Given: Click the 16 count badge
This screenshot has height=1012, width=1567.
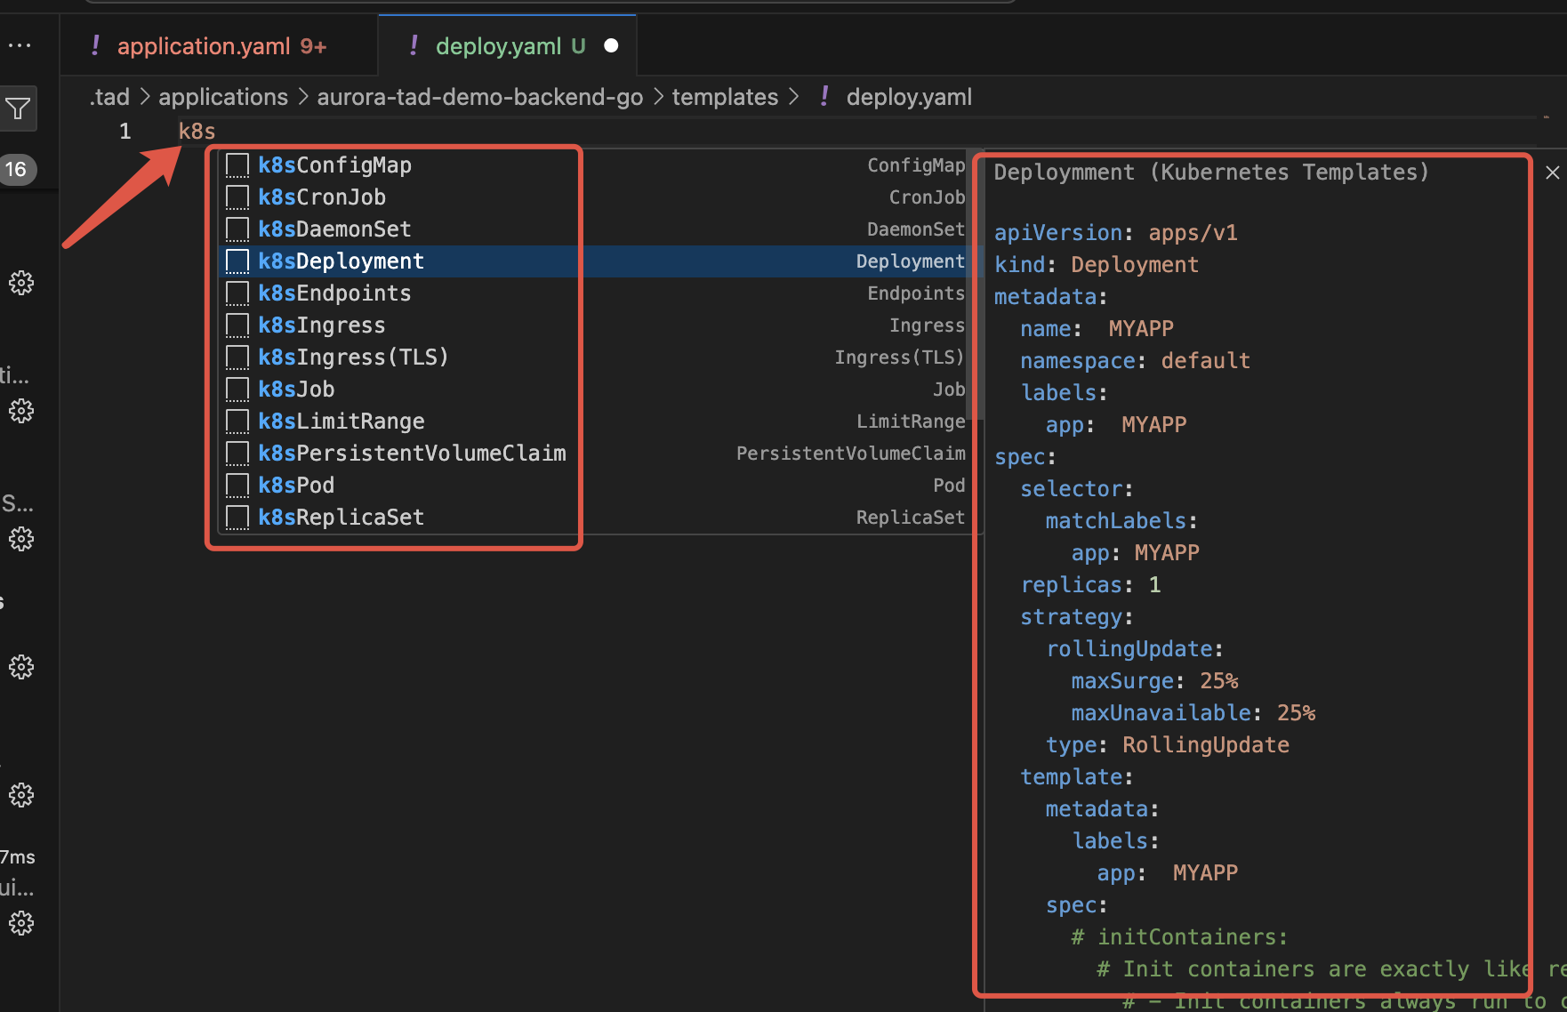Looking at the screenshot, I should (x=16, y=169).
